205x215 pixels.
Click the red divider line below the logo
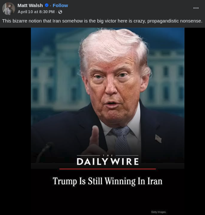point(107,169)
